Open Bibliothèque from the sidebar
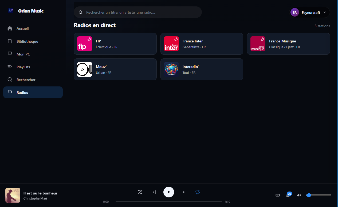 click(x=33, y=41)
